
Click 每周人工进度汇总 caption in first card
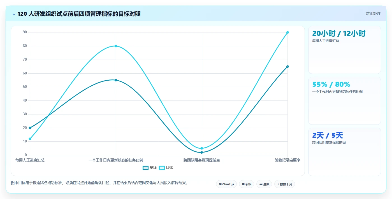pyautogui.click(x=326, y=41)
